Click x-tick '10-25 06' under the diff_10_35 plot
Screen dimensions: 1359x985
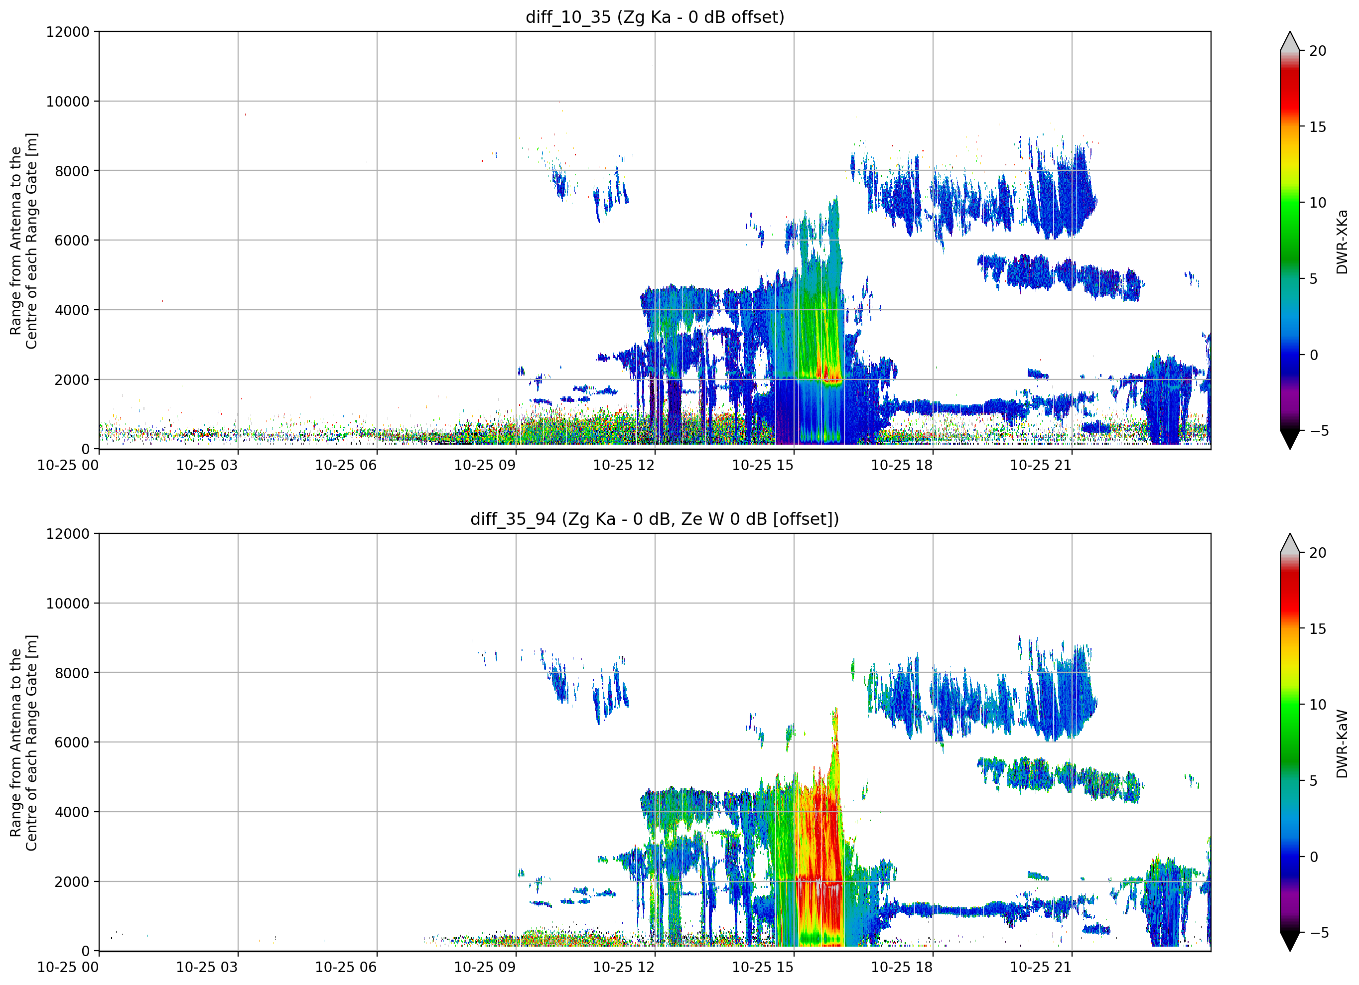[346, 466]
